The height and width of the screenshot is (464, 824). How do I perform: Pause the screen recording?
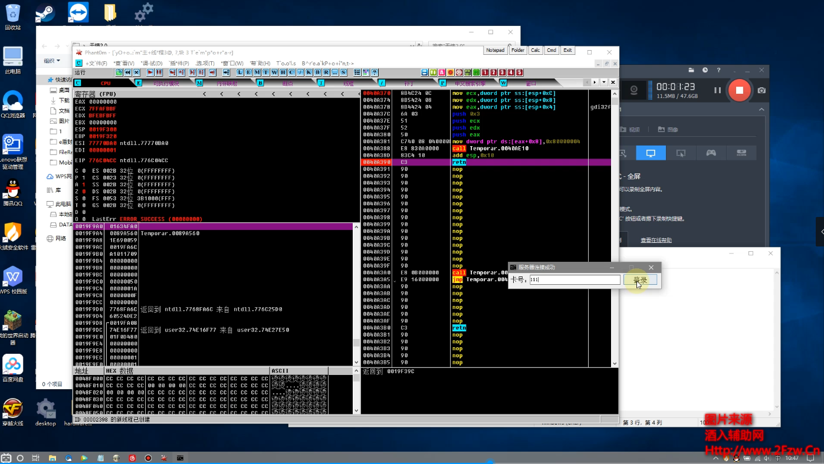click(717, 90)
